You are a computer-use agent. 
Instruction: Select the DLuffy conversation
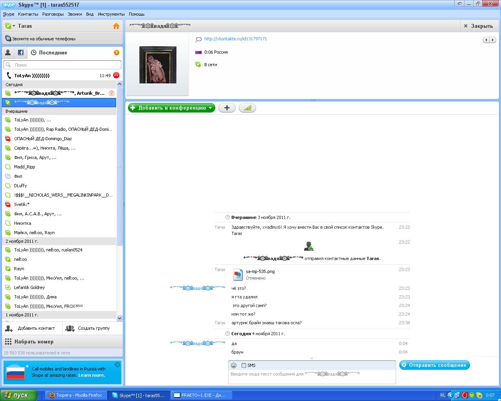tap(59, 186)
